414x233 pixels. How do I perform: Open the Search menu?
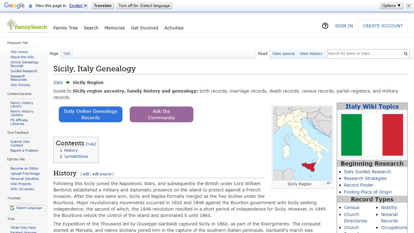pyautogui.click(x=91, y=28)
